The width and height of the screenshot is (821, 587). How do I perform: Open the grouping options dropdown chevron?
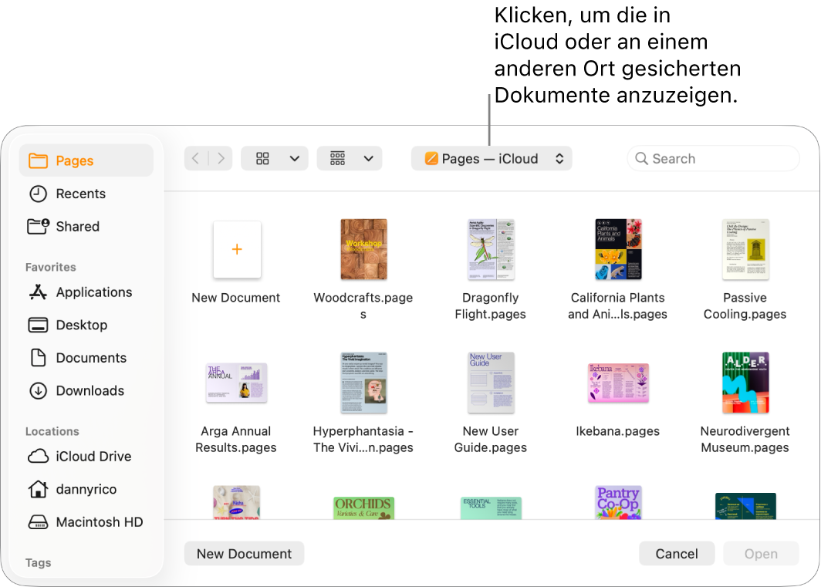point(369,159)
